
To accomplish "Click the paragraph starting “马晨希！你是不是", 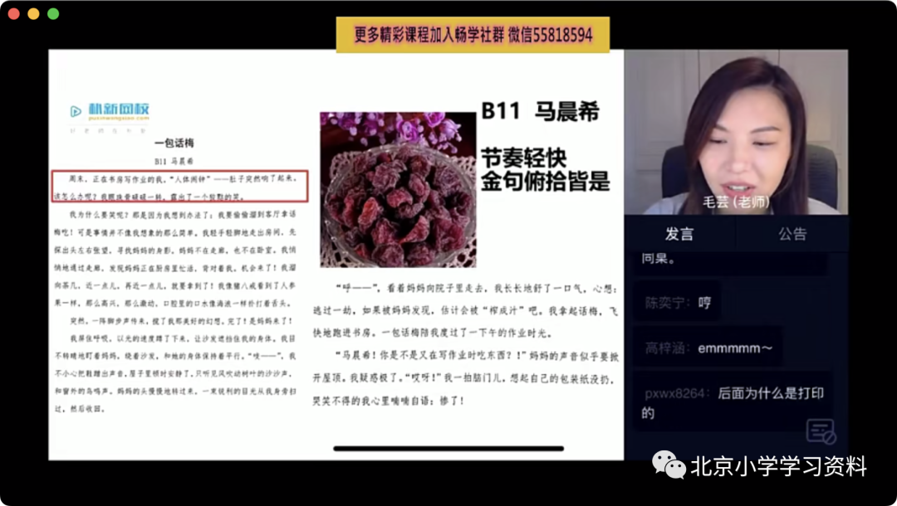I will pos(466,378).
